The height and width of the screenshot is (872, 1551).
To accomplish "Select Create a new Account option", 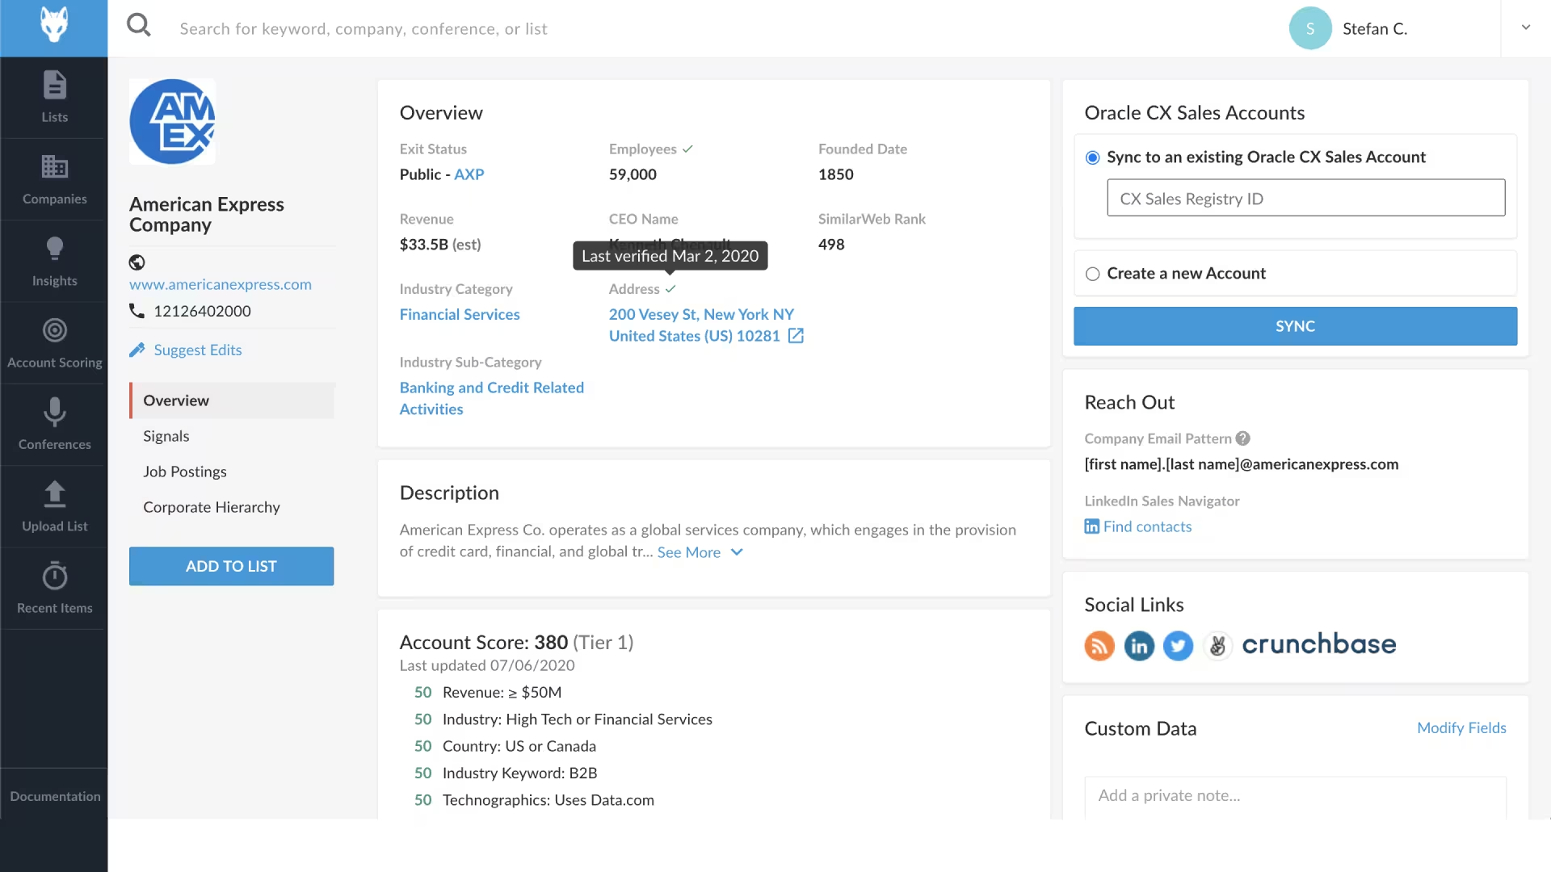I will pyautogui.click(x=1093, y=274).
